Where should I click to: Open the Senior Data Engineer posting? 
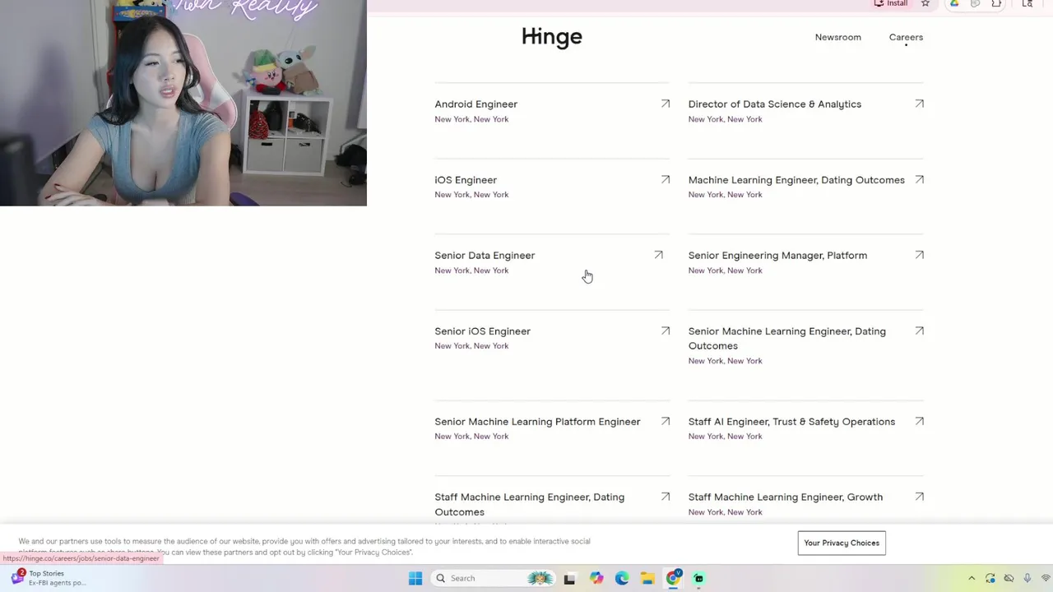[x=485, y=255]
